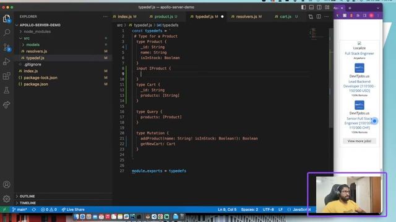The image size is (396, 222).
Task: Switch to the product.js editor tab
Action: [163, 17]
